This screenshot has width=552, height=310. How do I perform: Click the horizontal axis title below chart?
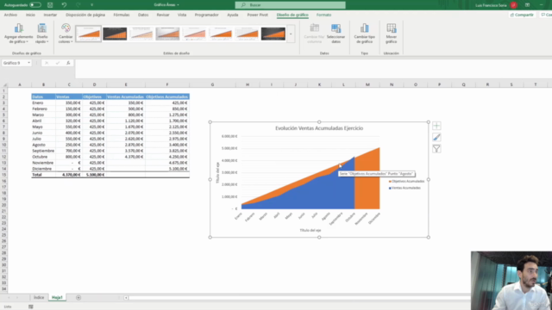pyautogui.click(x=310, y=230)
